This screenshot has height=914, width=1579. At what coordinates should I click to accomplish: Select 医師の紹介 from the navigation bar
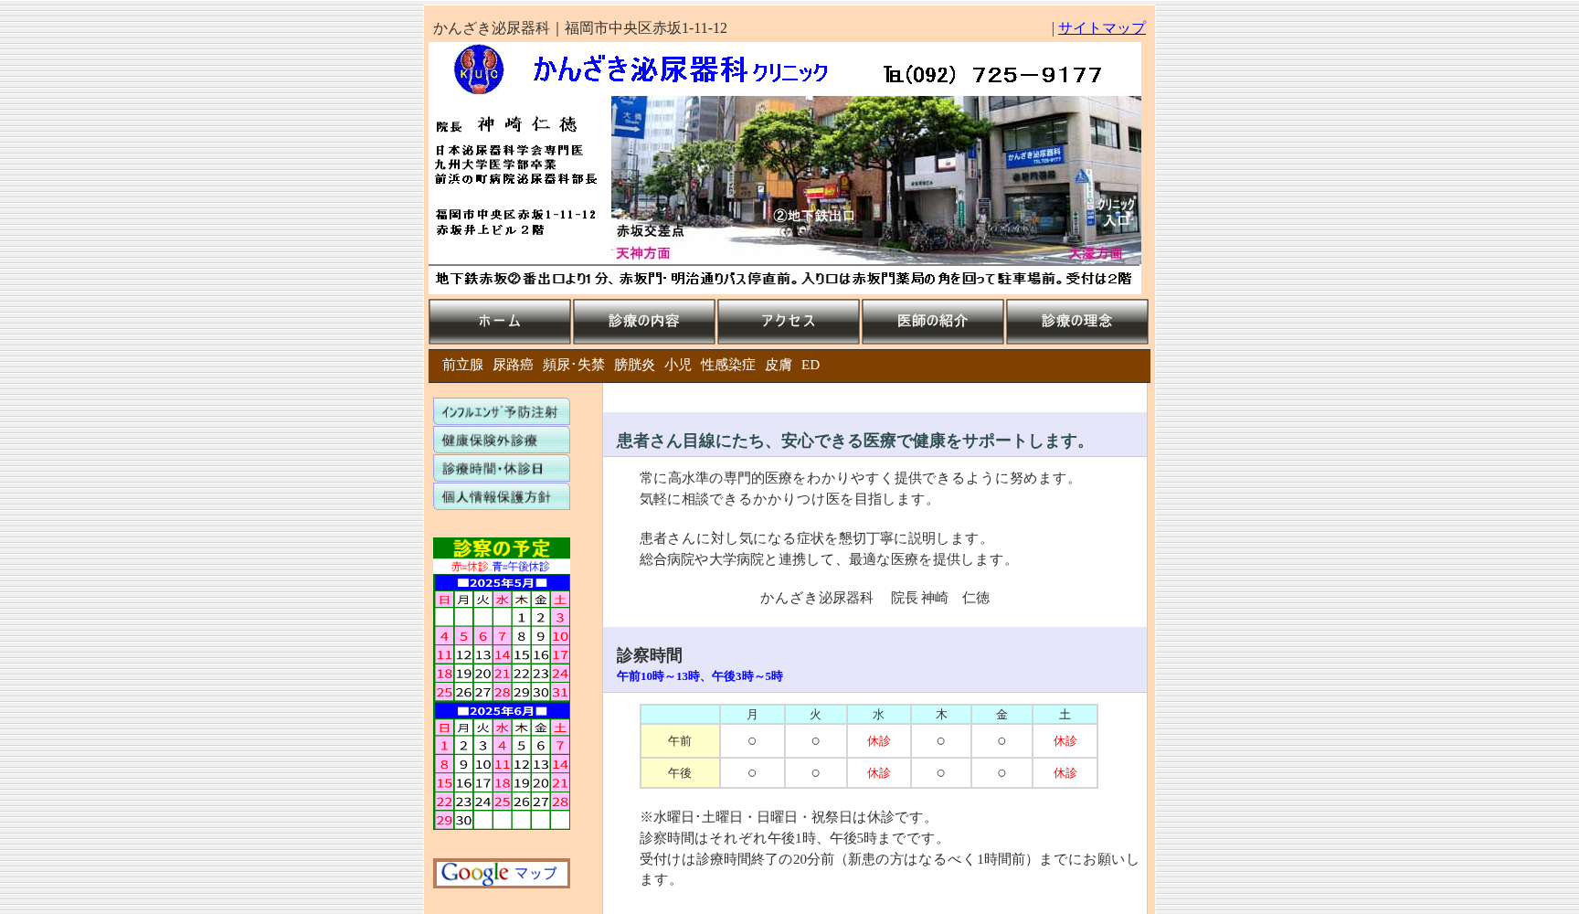tap(932, 321)
